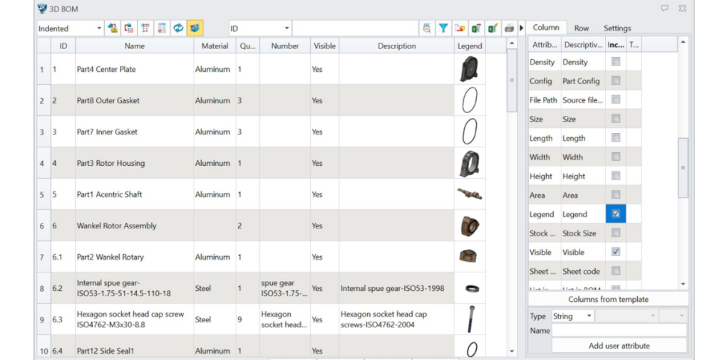Click legend thumbnail of Part3 Rotor Housing
Screen dimensions: 727x360
469,164
